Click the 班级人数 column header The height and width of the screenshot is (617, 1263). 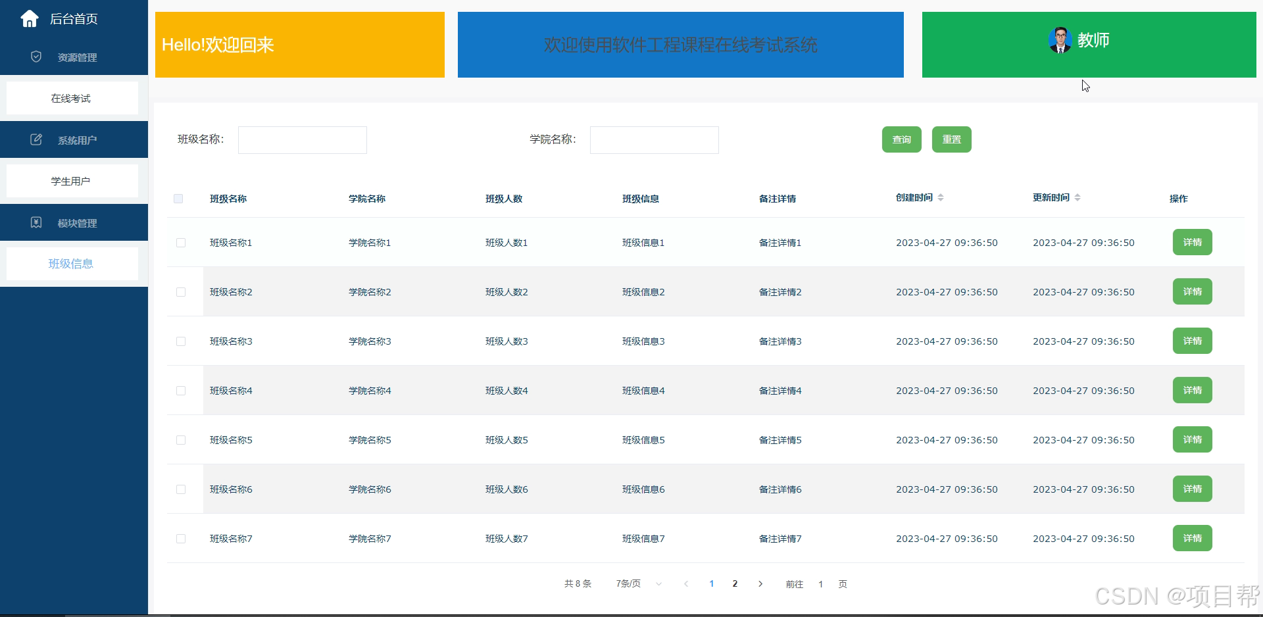pos(504,199)
